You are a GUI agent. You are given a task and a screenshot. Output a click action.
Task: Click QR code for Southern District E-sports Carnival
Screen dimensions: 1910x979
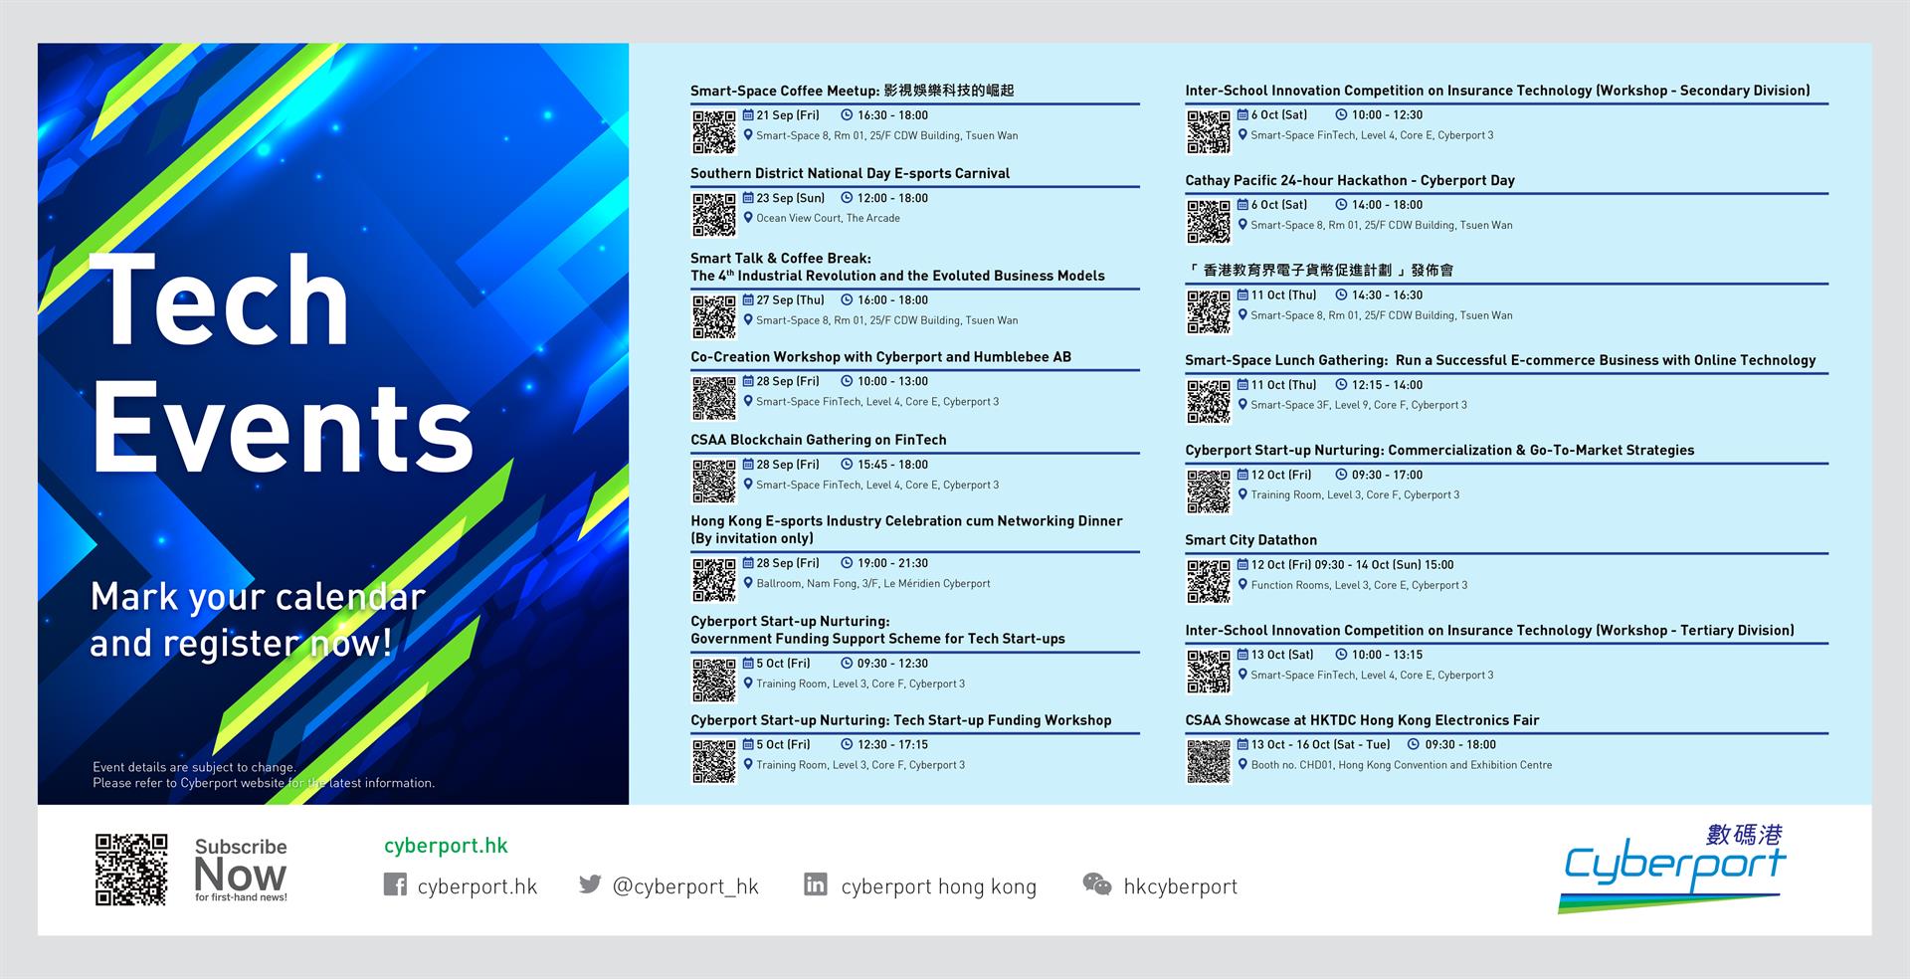click(x=714, y=214)
